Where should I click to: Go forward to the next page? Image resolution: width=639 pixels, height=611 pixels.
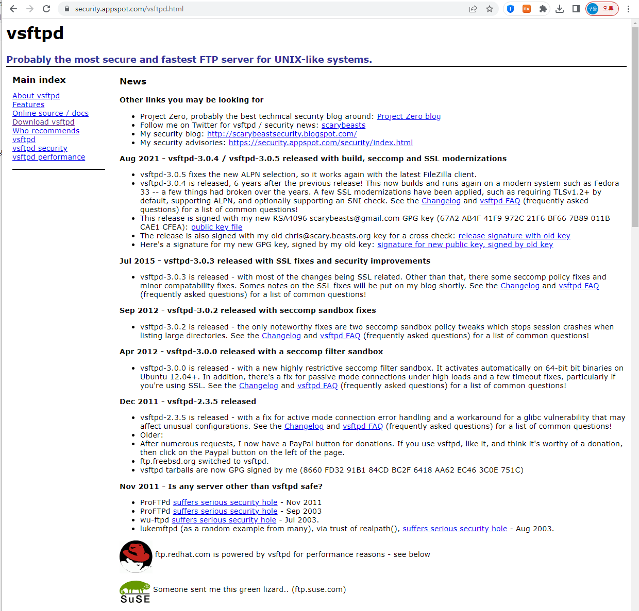coord(30,9)
